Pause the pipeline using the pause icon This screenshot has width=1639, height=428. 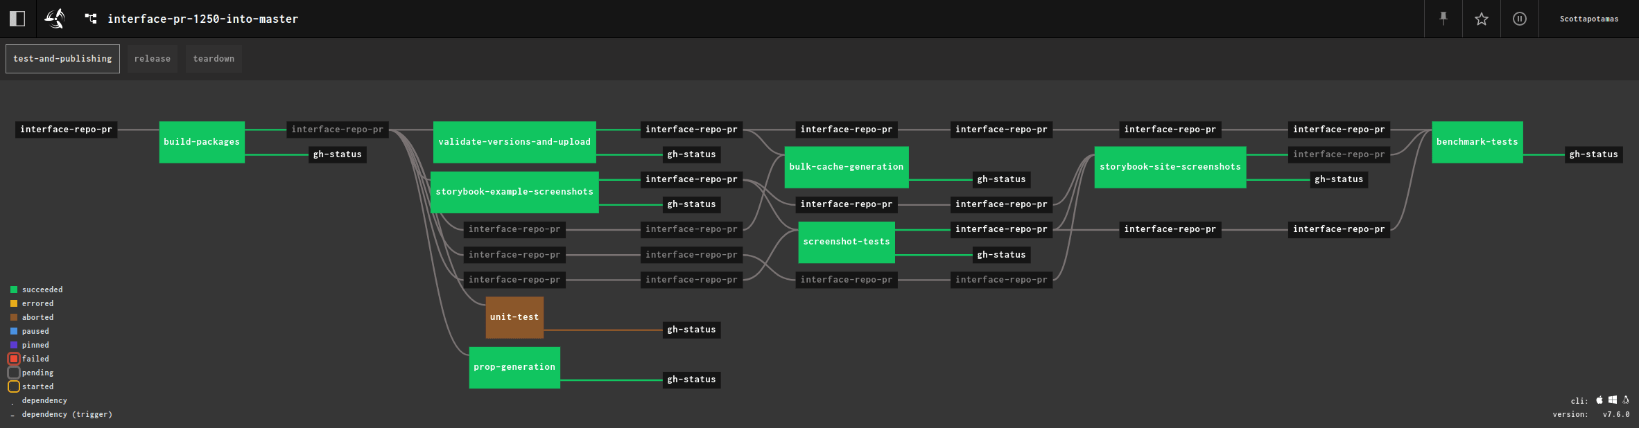[1520, 19]
